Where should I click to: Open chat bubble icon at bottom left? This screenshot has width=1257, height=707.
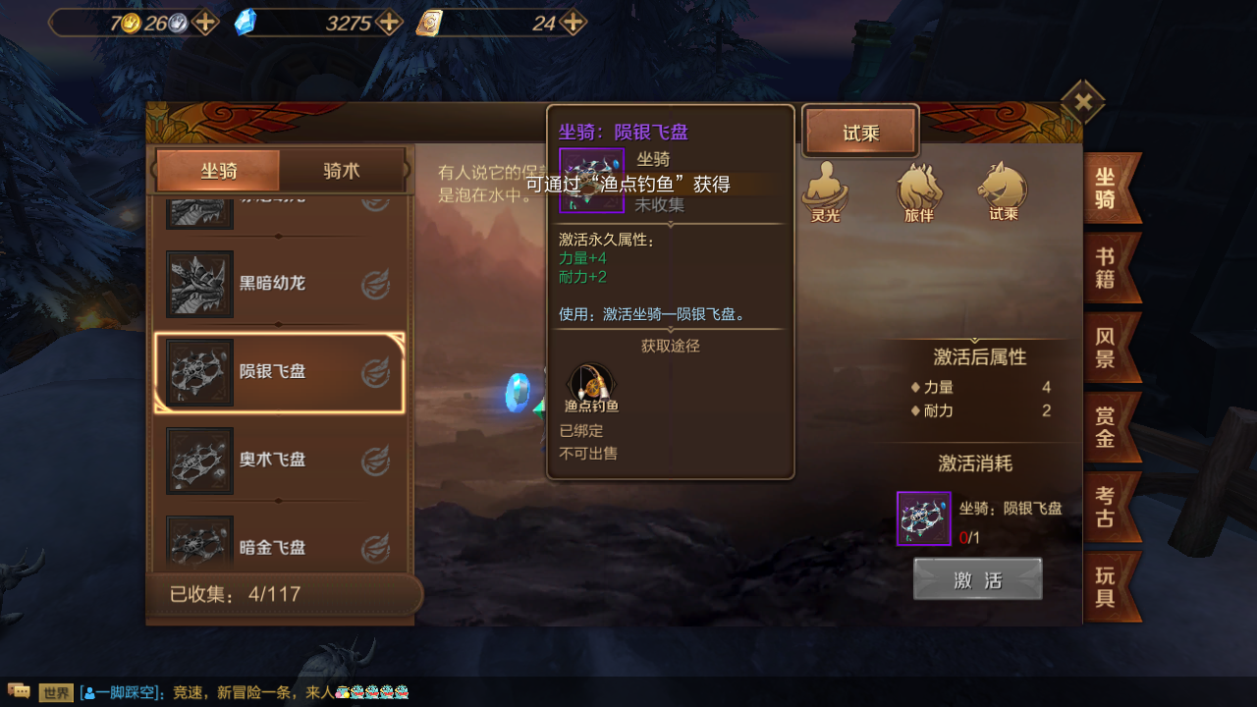click(x=19, y=692)
